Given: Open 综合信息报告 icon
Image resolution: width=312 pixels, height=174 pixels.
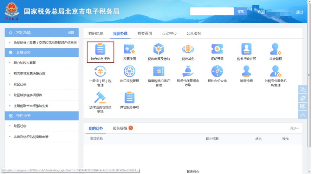Looking at the screenshot, I should click(100, 49).
